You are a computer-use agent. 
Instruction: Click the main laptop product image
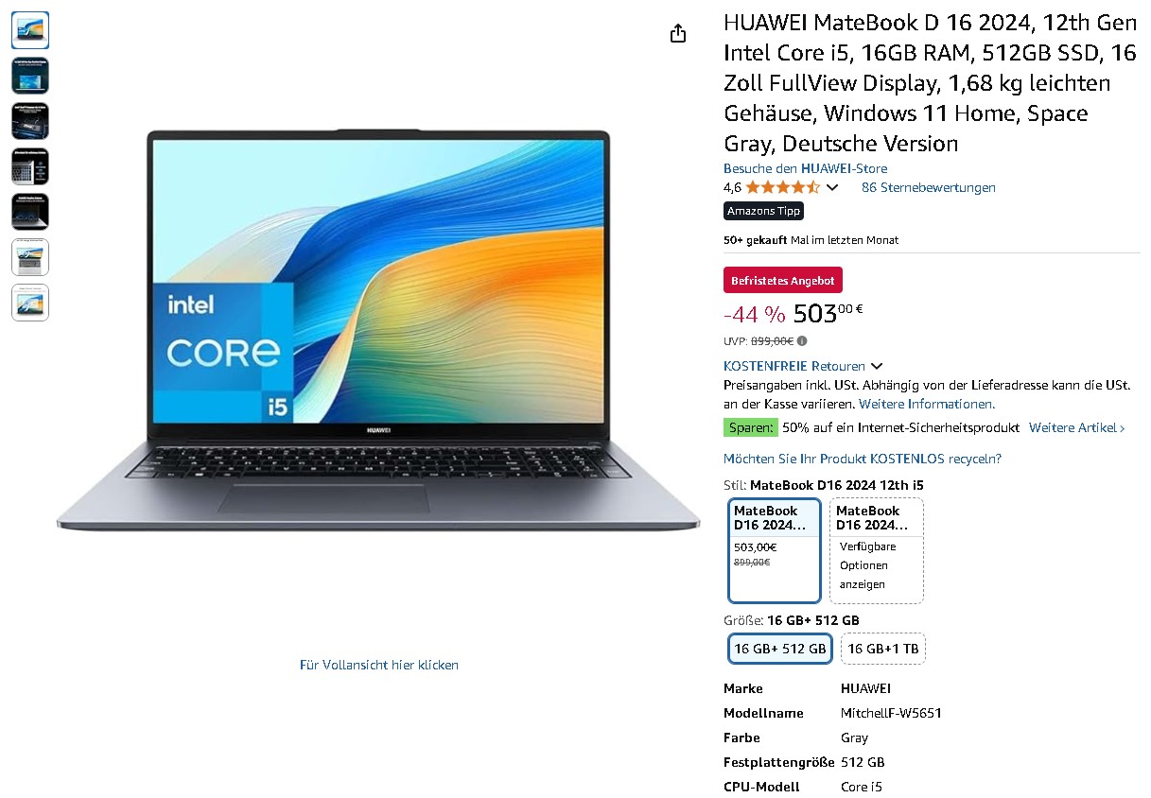tap(378, 329)
